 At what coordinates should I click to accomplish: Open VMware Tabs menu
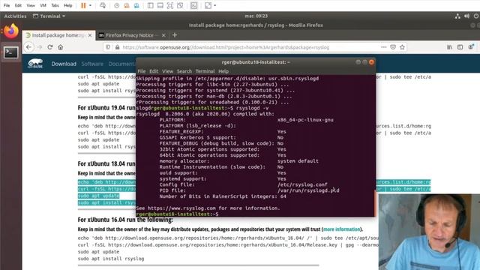pos(55,5)
